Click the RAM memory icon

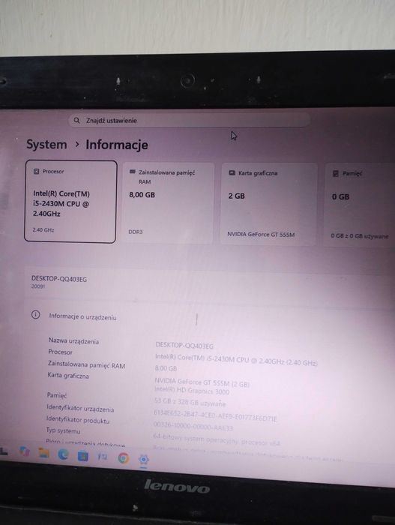click(x=132, y=172)
